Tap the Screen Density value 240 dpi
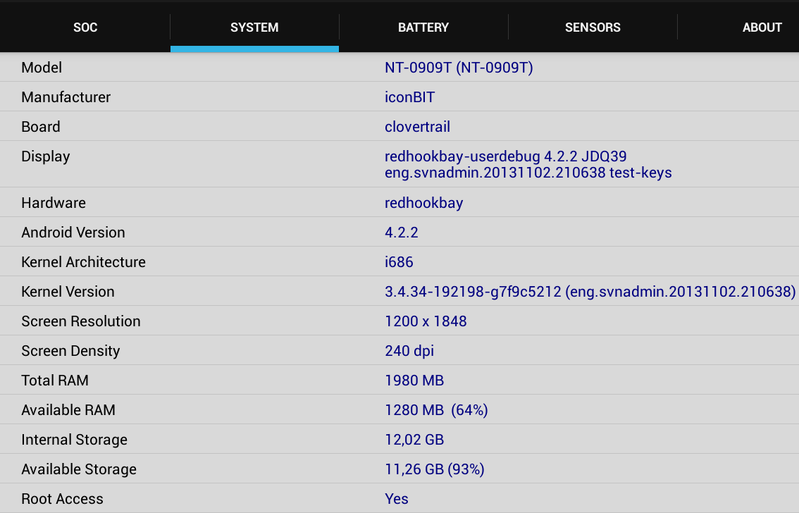The image size is (799, 513). click(409, 351)
